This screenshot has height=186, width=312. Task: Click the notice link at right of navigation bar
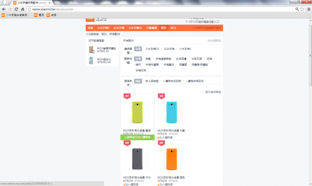(207, 28)
